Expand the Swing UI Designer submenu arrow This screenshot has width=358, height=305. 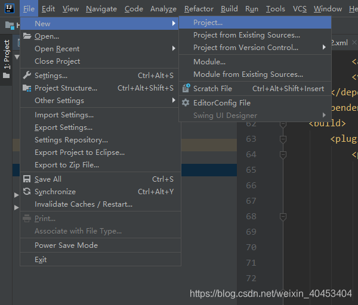tap(324, 115)
